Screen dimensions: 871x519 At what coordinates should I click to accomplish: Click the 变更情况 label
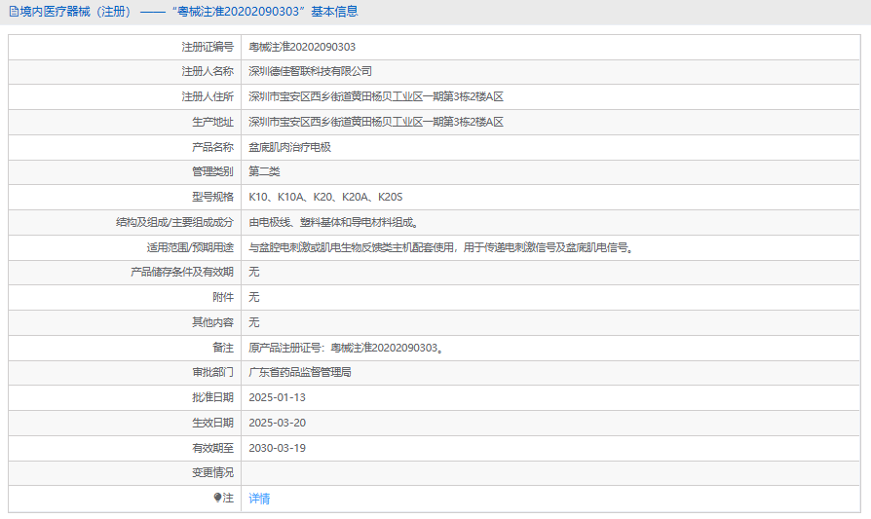click(212, 473)
